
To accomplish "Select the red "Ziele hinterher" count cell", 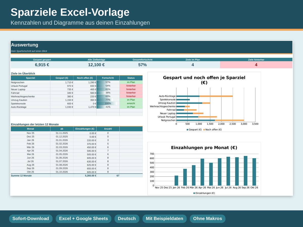I will [256, 65].
